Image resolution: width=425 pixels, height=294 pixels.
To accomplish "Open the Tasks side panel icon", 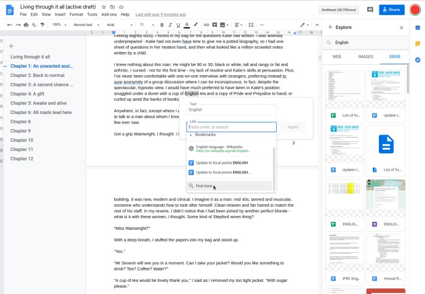I will [x=418, y=60].
